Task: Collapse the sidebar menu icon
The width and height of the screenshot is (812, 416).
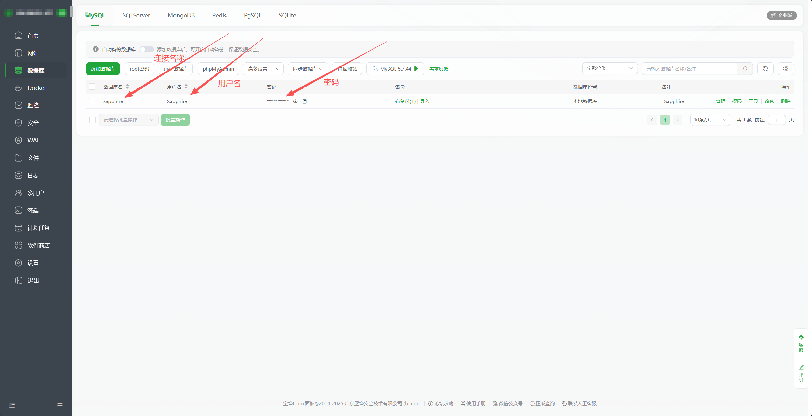Action: pyautogui.click(x=12, y=405)
